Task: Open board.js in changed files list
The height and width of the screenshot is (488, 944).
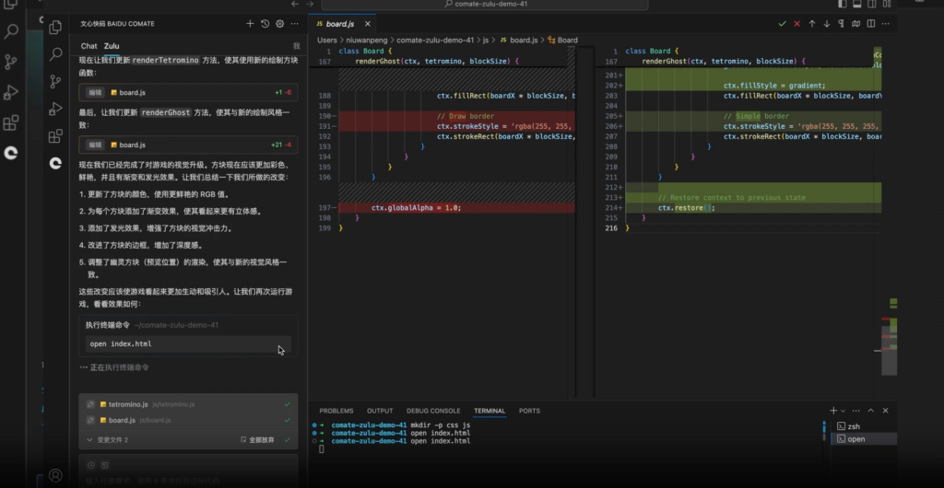Action: (x=122, y=420)
